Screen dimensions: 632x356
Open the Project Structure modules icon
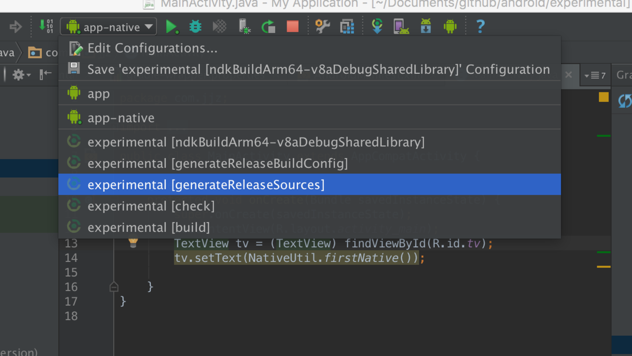(x=347, y=26)
